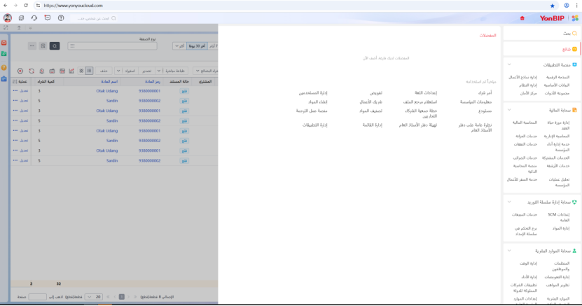
Task: Reload the page with browser refresh icon
Action: [x=26, y=6]
